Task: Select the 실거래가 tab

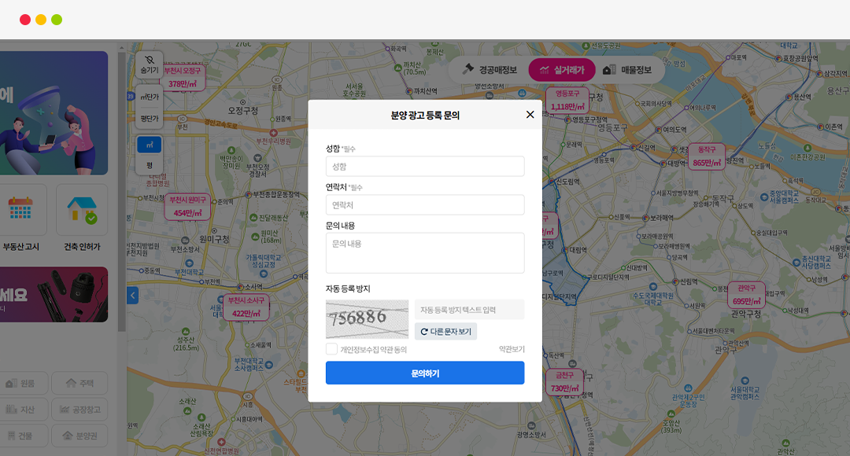Action: pyautogui.click(x=561, y=70)
